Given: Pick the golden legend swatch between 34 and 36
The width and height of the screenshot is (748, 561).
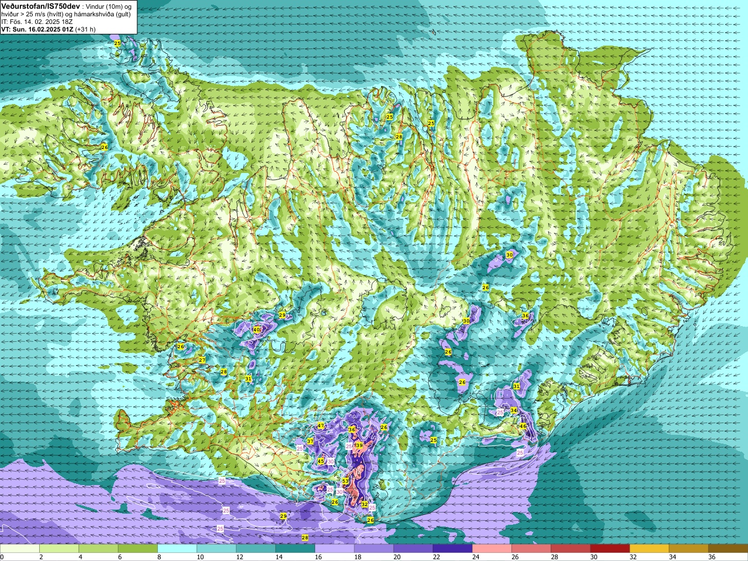Looking at the screenshot, I should tap(689, 549).
